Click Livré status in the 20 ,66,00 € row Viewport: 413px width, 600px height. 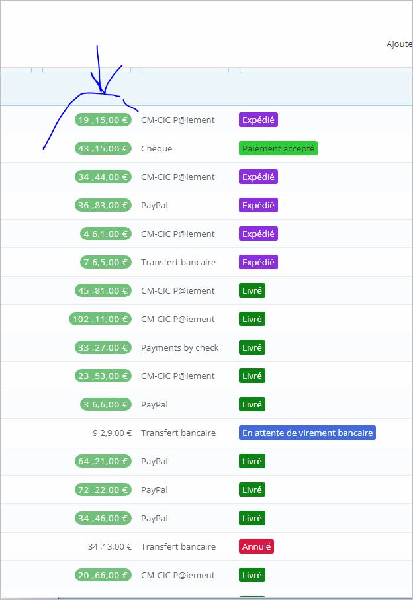252,575
